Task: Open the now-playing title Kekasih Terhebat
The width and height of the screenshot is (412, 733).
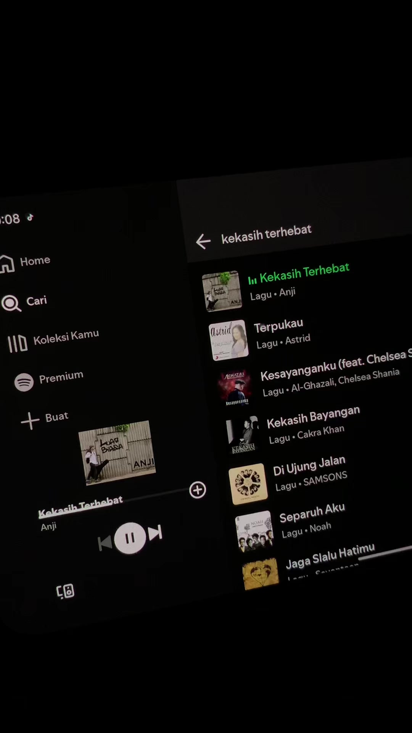Action: click(80, 507)
